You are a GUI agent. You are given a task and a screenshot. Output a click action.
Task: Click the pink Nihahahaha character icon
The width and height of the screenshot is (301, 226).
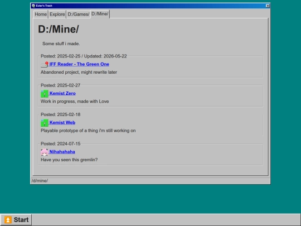tap(45, 152)
